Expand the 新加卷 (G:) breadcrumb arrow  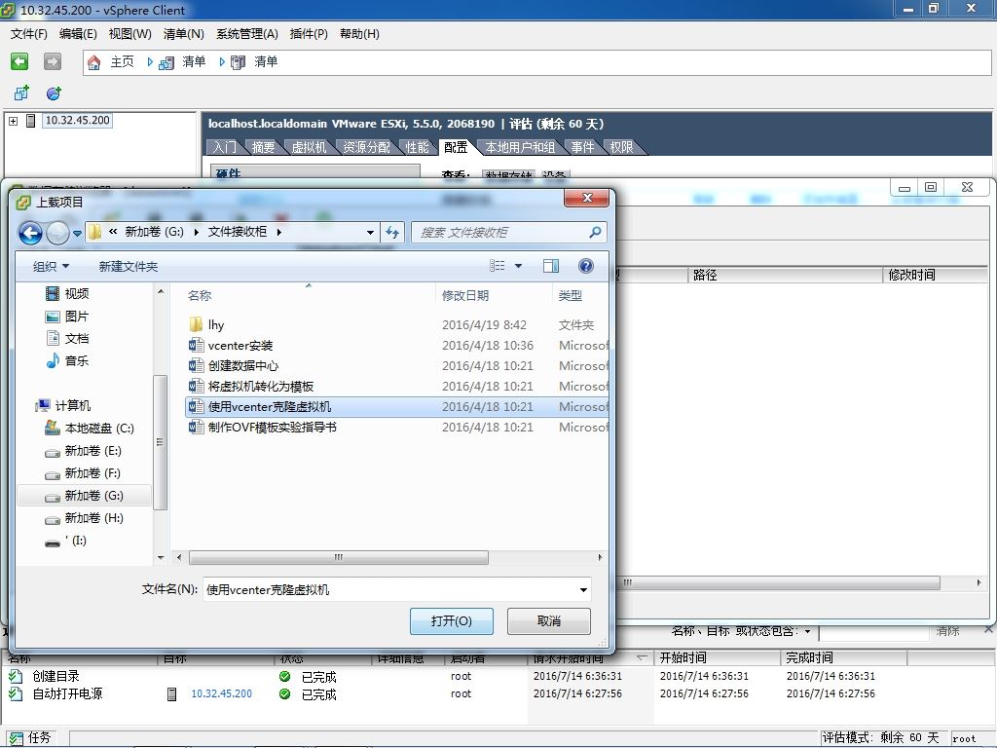196,232
